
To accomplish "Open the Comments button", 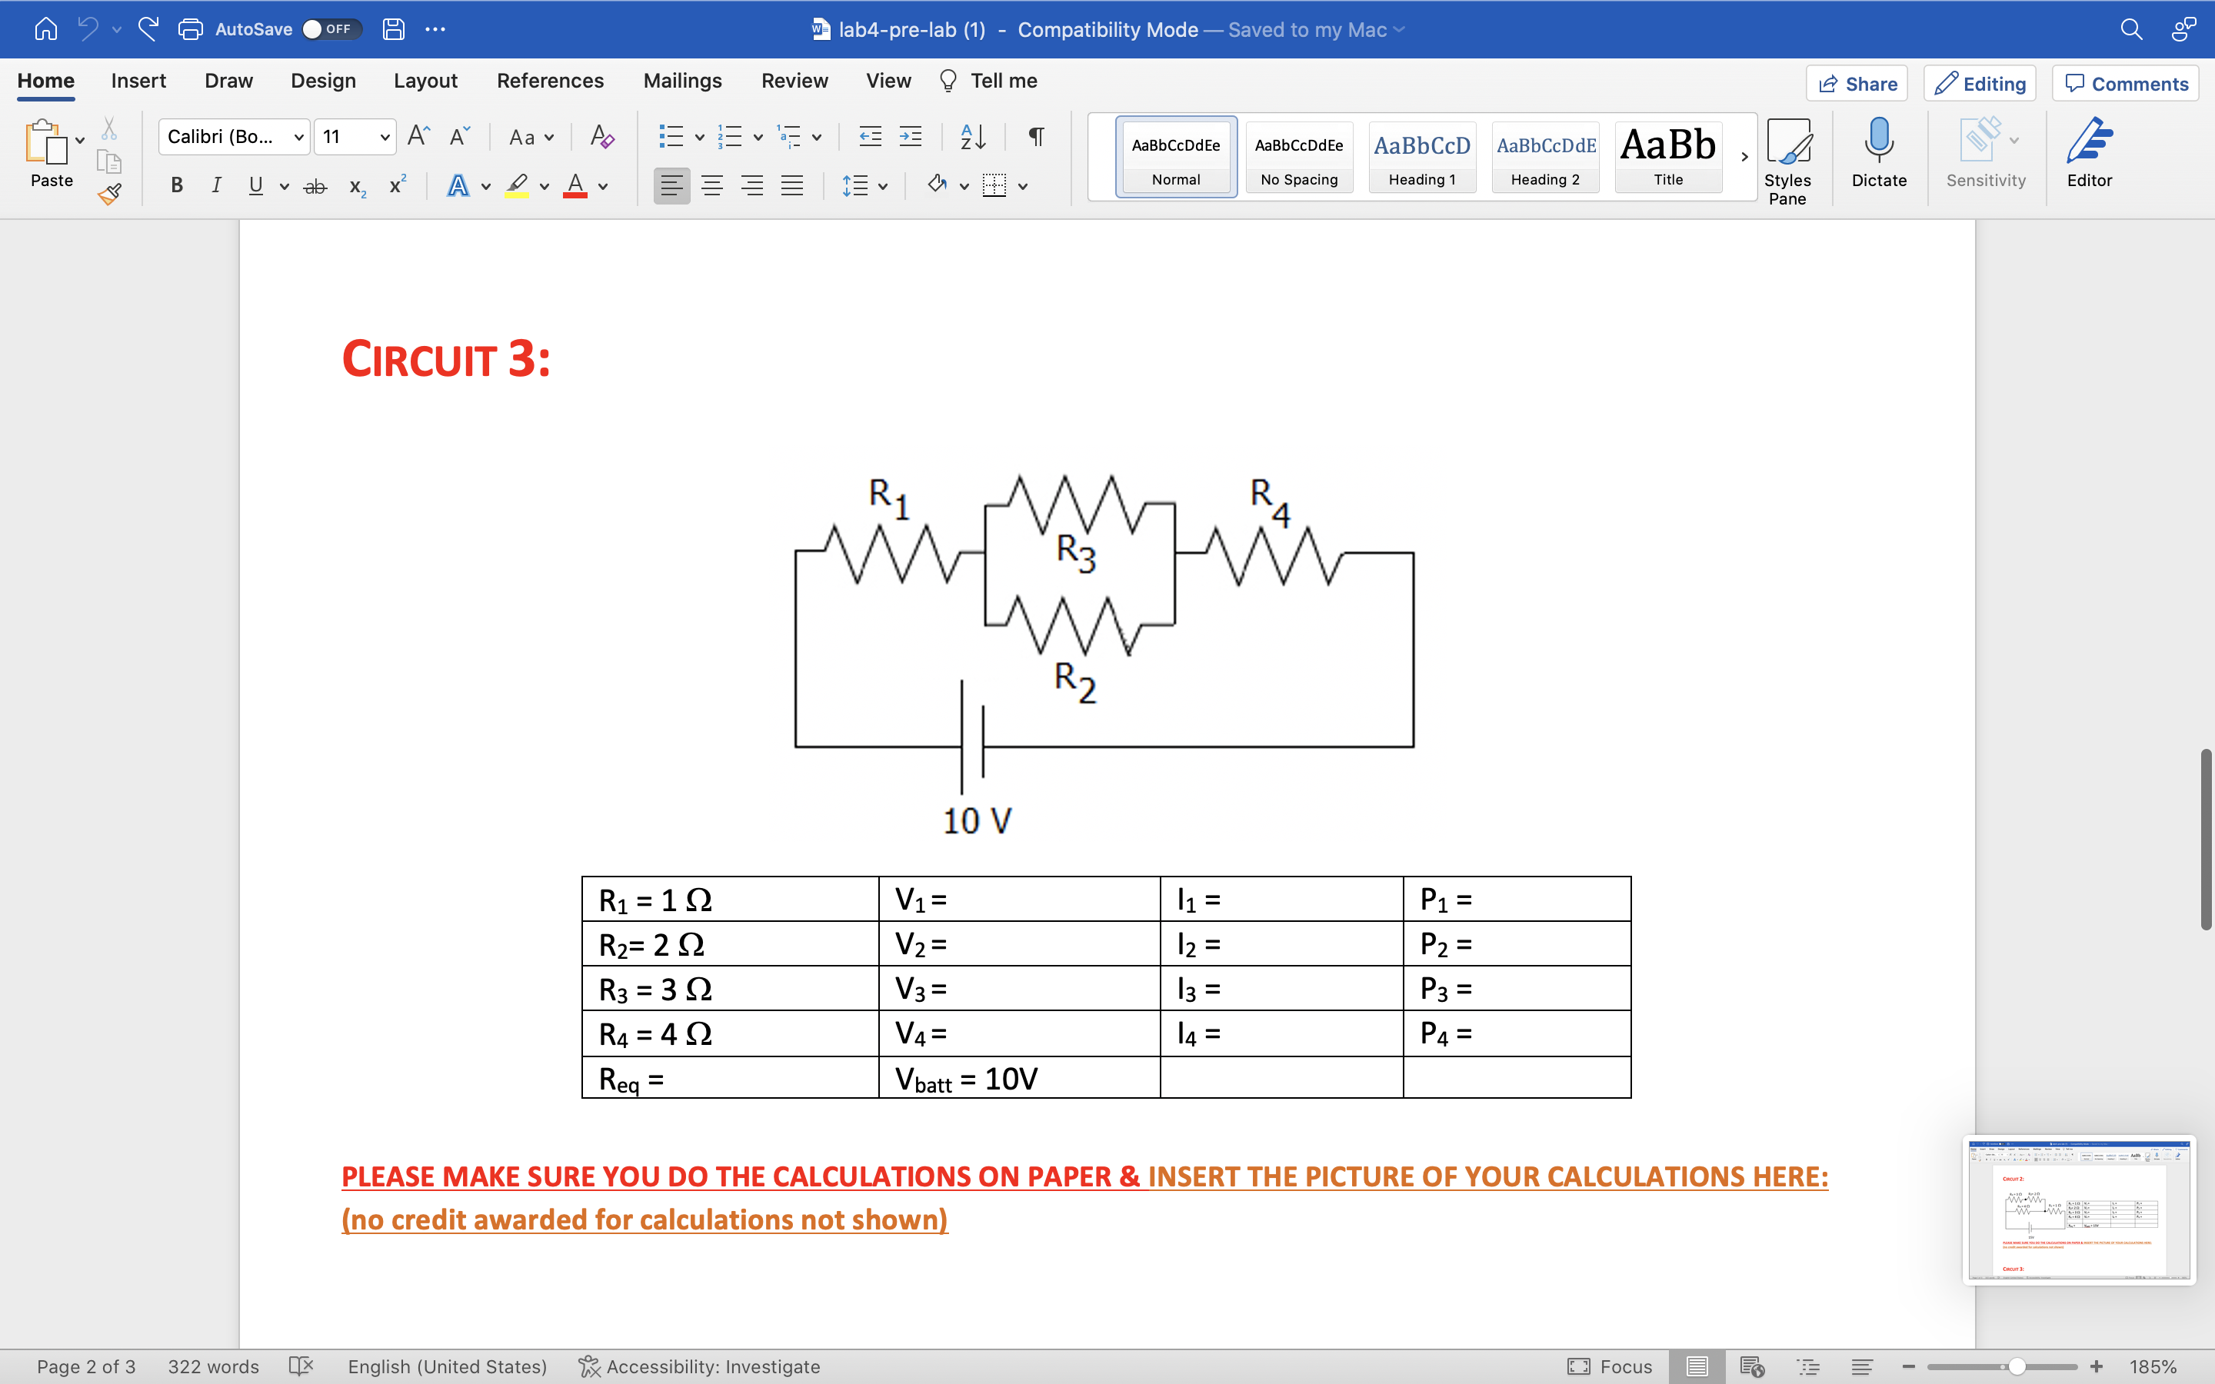I will [x=2125, y=83].
